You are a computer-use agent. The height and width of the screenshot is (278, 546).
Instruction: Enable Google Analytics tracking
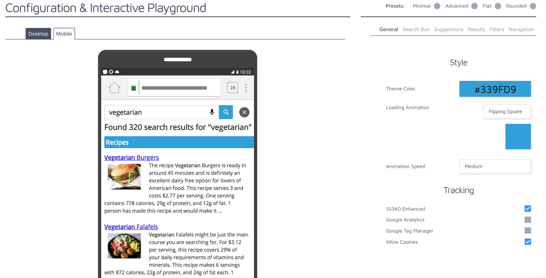click(528, 220)
